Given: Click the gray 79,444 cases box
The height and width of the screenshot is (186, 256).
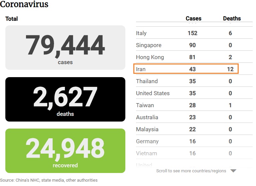Looking at the screenshot, I should click(65, 47).
